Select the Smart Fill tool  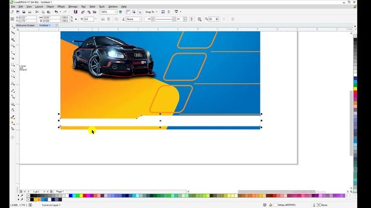click(x=13, y=129)
